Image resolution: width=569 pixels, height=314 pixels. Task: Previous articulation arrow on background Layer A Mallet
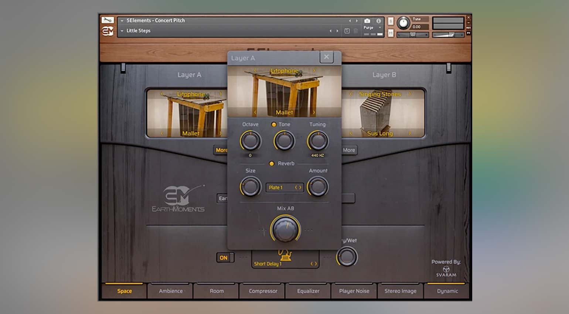161,133
